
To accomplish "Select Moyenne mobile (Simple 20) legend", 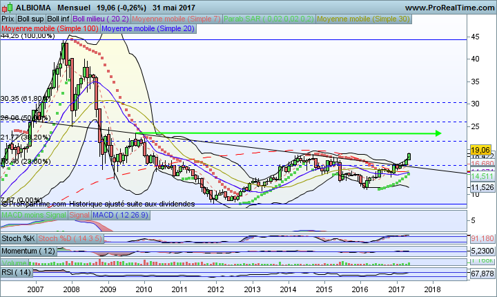I will click(x=148, y=28).
